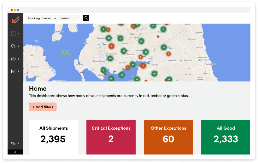This screenshot has height=163, width=258.
Task: Click the magnifying glass search button
Action: click(x=86, y=18)
